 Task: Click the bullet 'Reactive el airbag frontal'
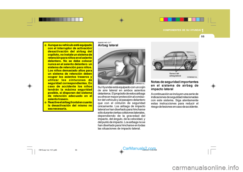68,106
